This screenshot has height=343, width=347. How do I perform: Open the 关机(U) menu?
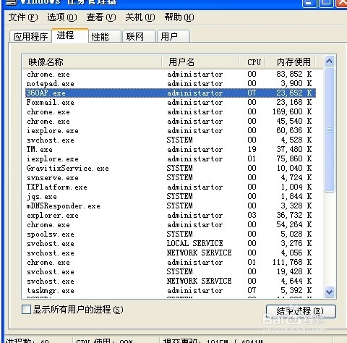[140, 17]
